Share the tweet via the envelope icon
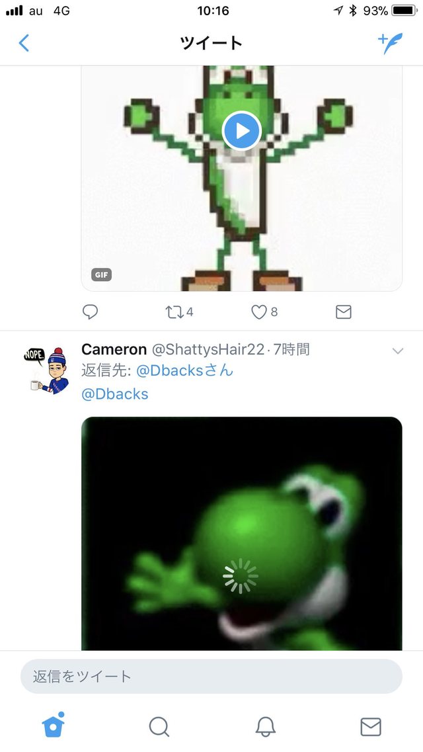Viewport: 423px width, 752px height. [344, 312]
